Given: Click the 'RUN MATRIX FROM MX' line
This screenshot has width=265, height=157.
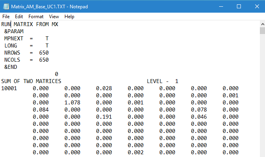Looking at the screenshot, I should point(30,25).
